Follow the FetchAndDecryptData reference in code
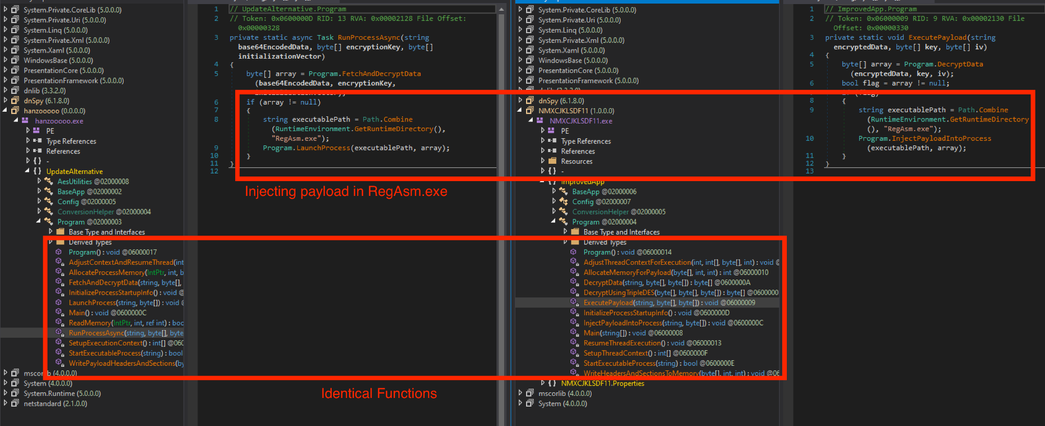1045x426 pixels. point(381,73)
